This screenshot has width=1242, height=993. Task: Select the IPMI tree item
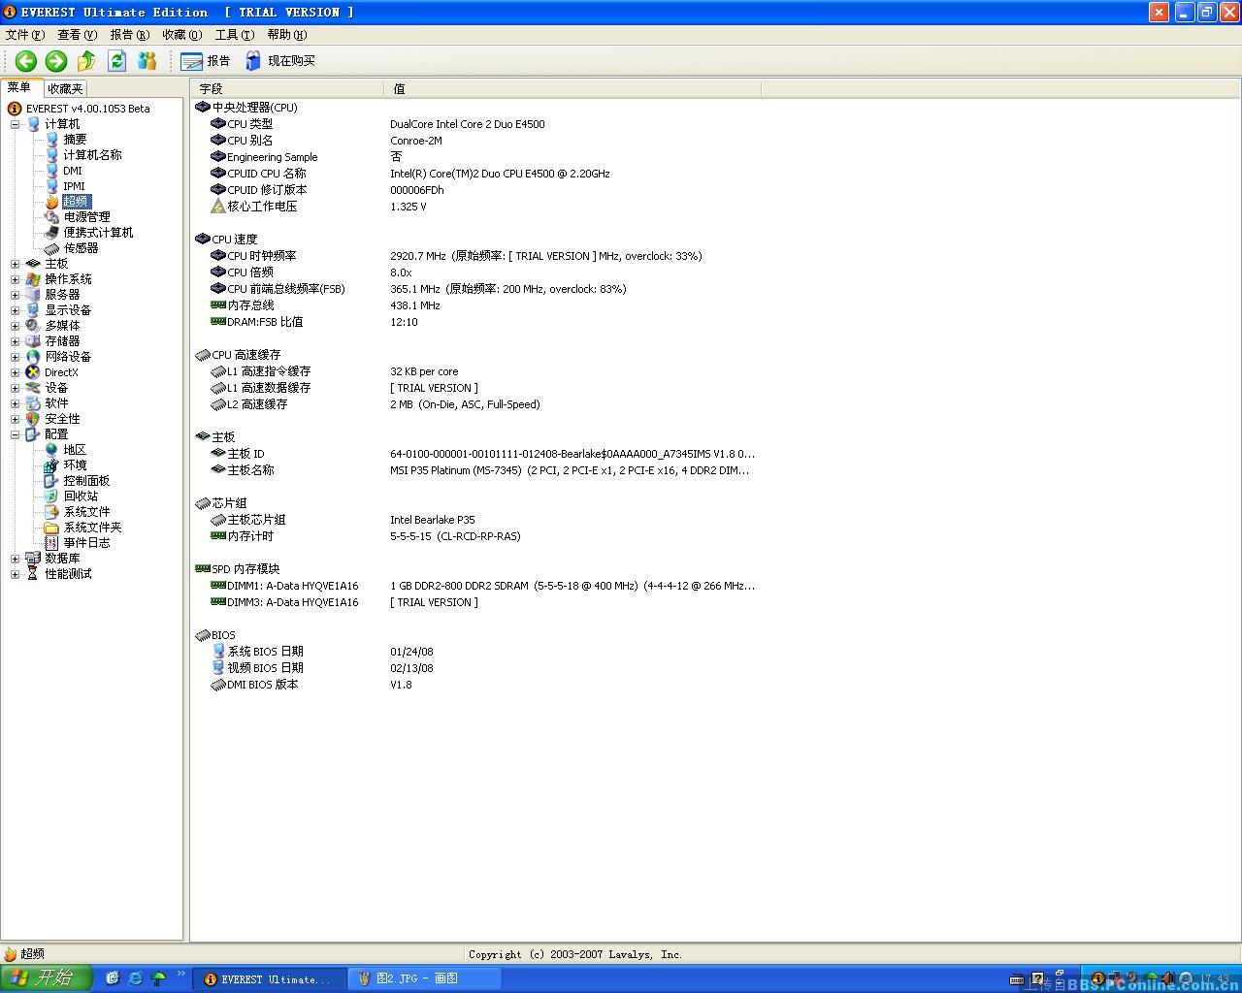(74, 186)
